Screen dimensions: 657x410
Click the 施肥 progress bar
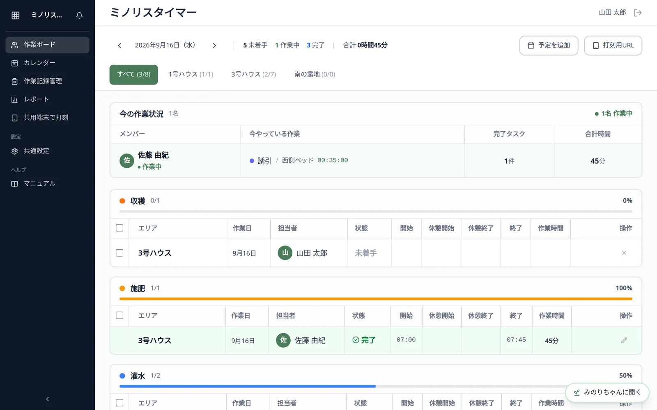pos(376,299)
